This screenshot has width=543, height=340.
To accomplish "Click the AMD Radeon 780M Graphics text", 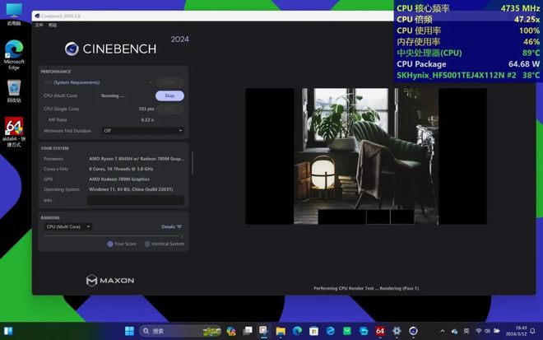I will (x=119, y=179).
